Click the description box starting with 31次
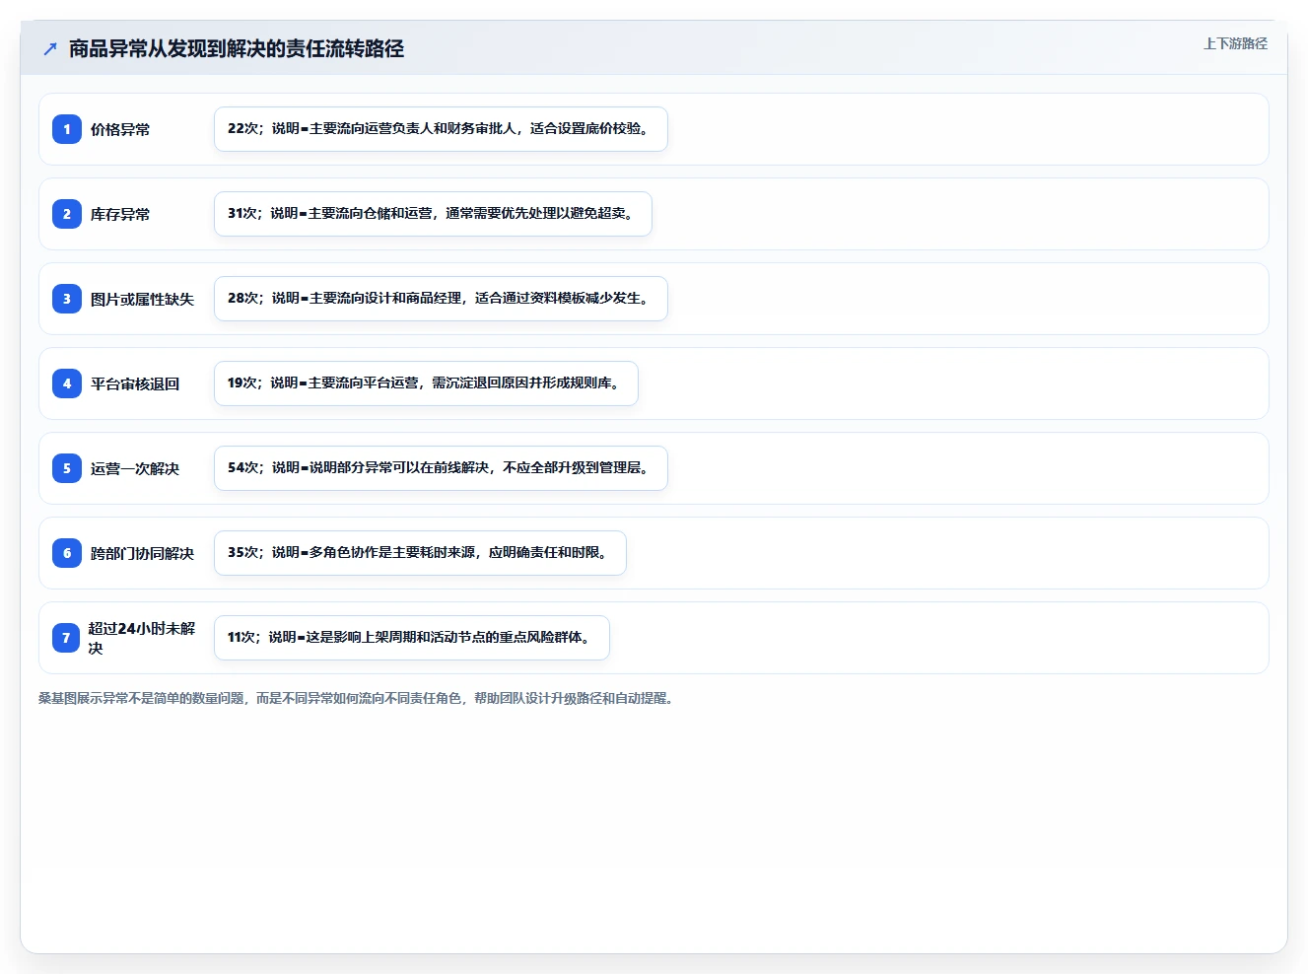Viewport: 1308px width, 974px height. [x=433, y=214]
